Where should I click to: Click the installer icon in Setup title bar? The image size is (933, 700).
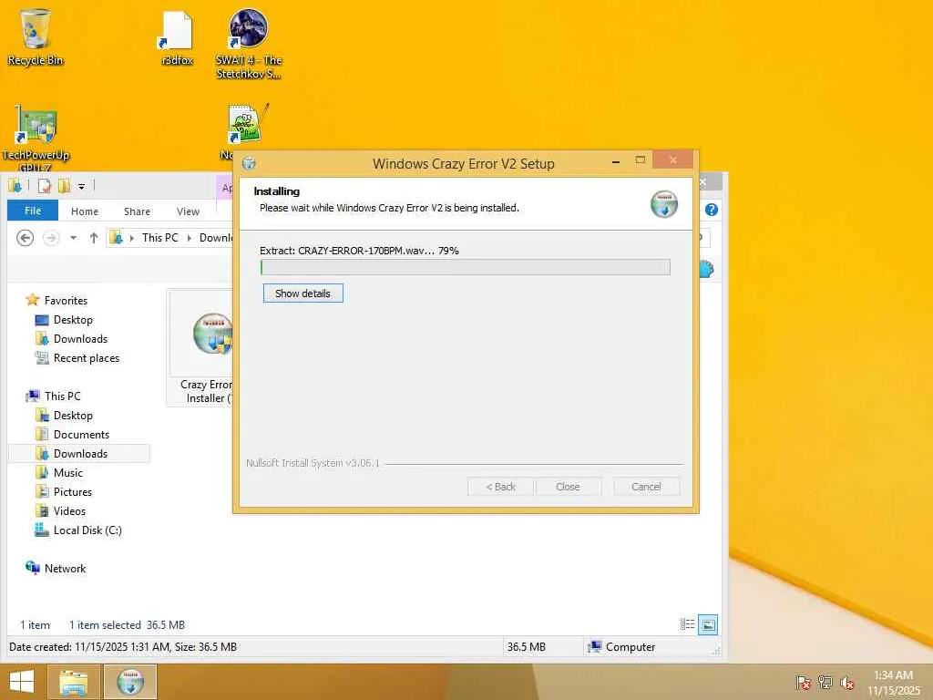(250, 163)
